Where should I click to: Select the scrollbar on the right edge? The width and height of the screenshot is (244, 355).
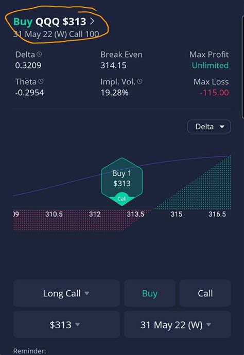pyautogui.click(x=243, y=68)
